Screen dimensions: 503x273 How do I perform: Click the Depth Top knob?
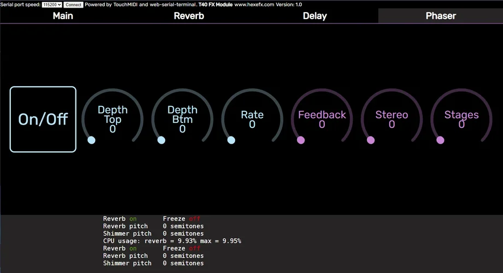[x=113, y=119]
